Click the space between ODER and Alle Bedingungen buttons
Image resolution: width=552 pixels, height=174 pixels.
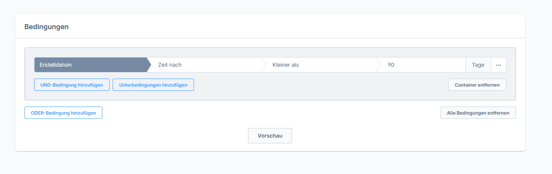(268, 113)
